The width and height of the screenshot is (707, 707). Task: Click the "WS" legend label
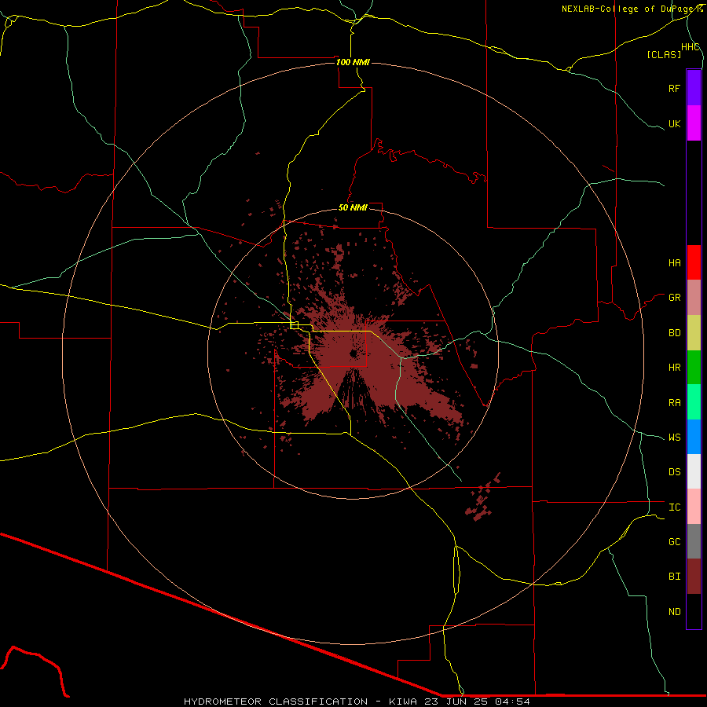[x=674, y=438]
